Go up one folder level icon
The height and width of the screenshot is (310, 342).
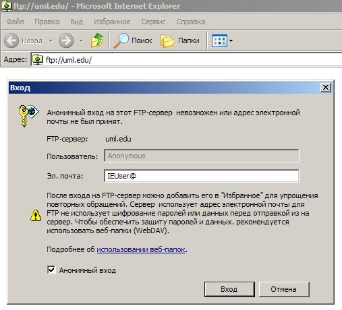pyautogui.click(x=97, y=40)
